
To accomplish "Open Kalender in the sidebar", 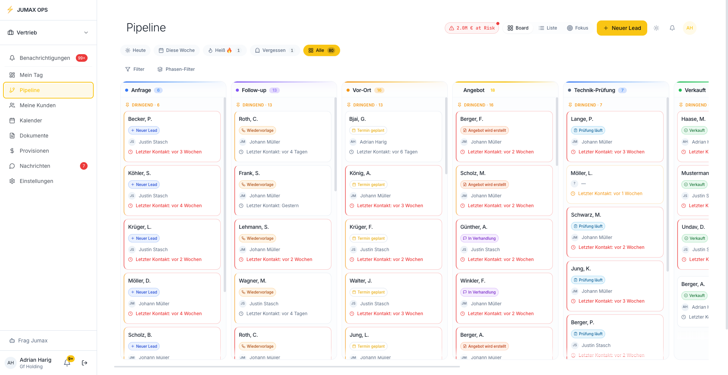I will coord(48,120).
